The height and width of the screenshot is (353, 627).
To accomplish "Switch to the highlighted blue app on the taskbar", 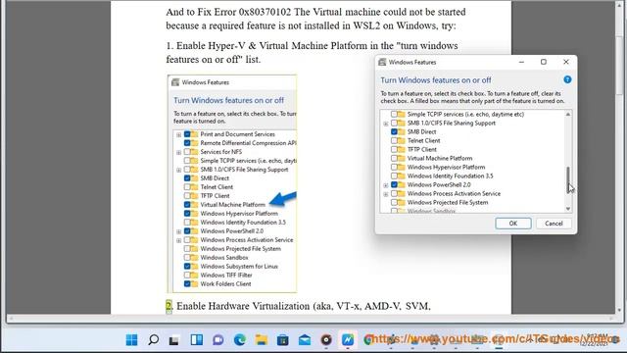I will coord(348,340).
